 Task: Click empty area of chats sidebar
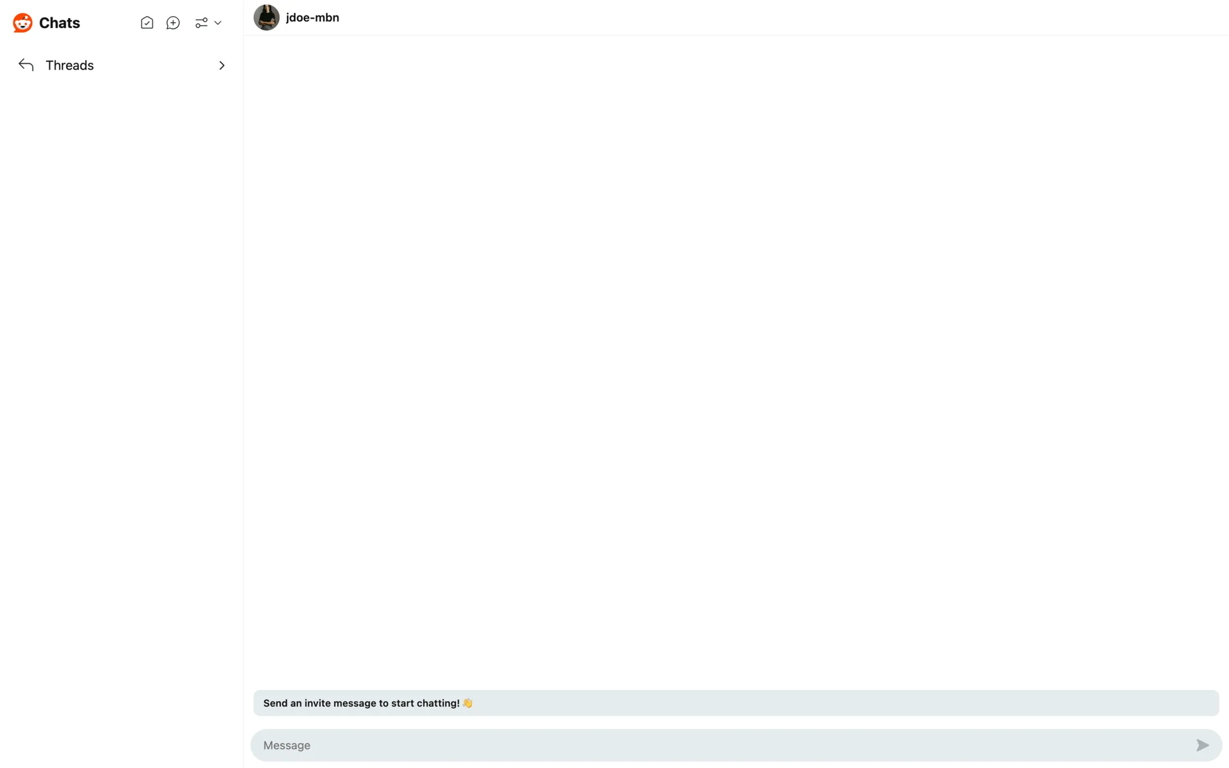click(x=122, y=416)
